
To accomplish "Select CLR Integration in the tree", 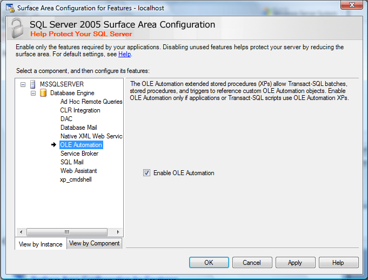I will tap(81, 110).
